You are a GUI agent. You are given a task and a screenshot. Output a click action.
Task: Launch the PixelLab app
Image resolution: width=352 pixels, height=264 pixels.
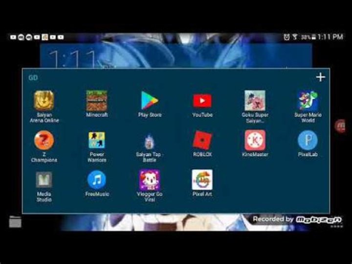(308, 141)
